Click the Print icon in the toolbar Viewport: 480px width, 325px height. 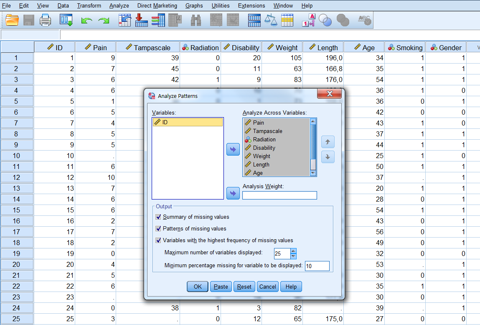[45, 20]
